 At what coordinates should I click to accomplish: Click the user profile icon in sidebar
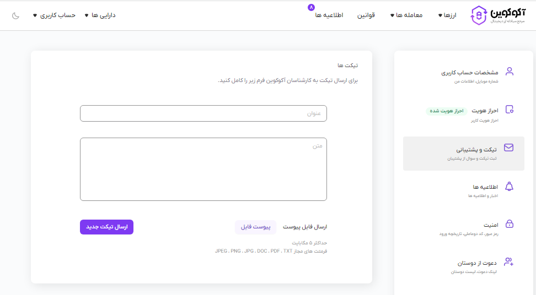point(509,72)
